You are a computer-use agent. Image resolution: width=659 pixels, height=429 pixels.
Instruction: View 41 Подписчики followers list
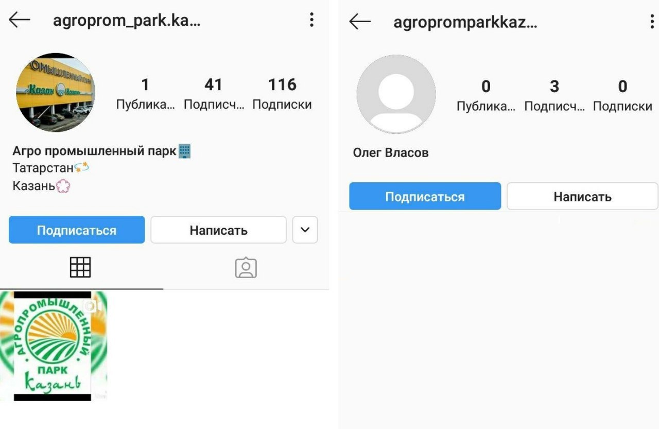point(214,94)
